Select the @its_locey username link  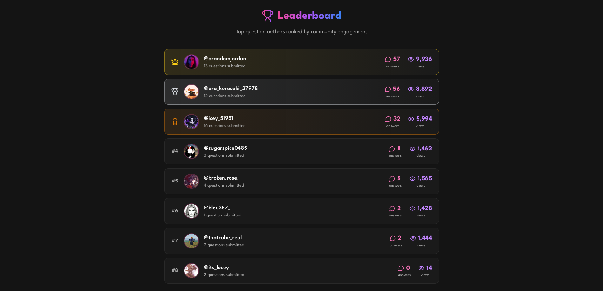pos(216,267)
